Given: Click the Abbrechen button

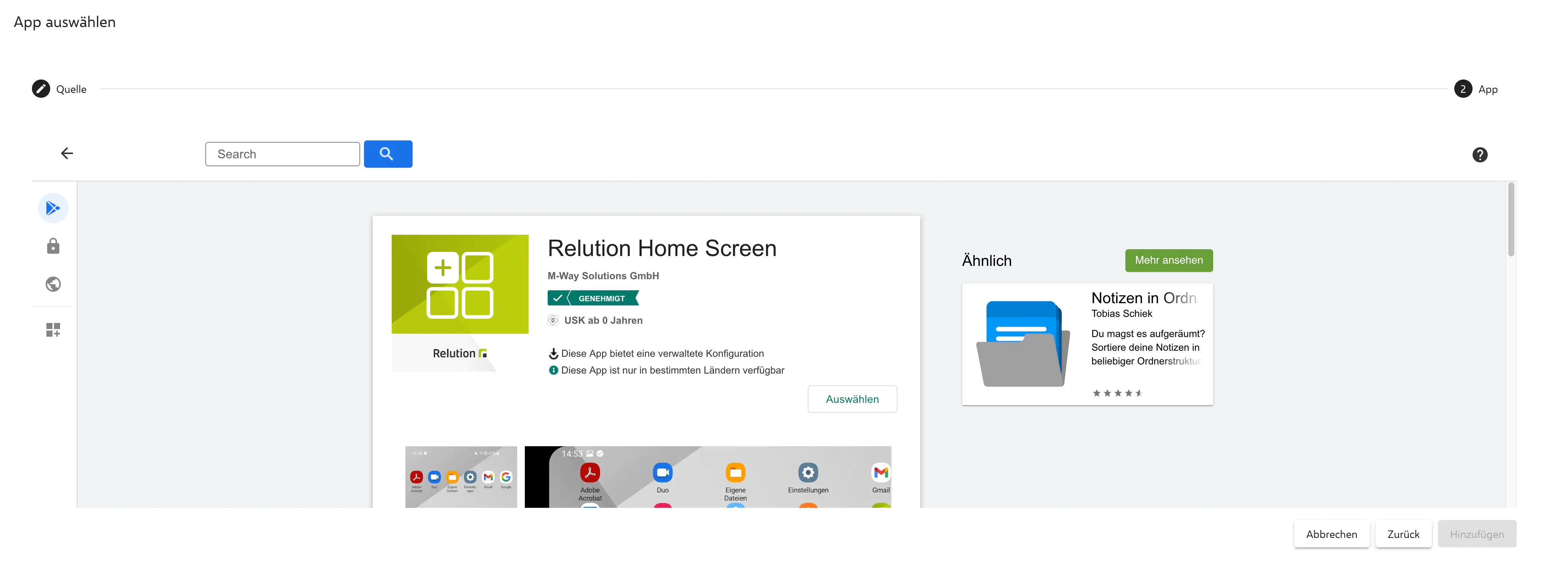Looking at the screenshot, I should tap(1331, 534).
